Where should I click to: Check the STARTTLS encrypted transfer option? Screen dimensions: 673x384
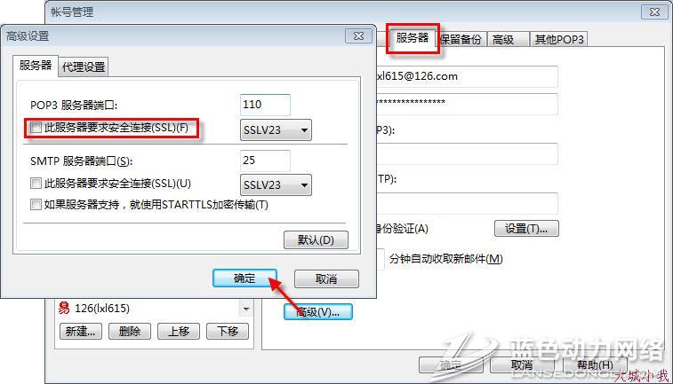coord(36,205)
